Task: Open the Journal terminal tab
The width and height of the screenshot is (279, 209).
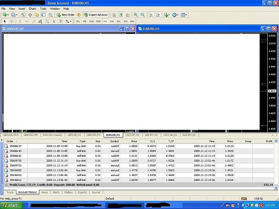Action: pos(96,193)
